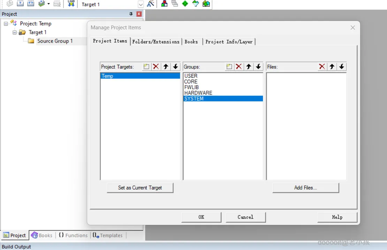
Task: Select Project: Temp root node
Action: point(36,24)
